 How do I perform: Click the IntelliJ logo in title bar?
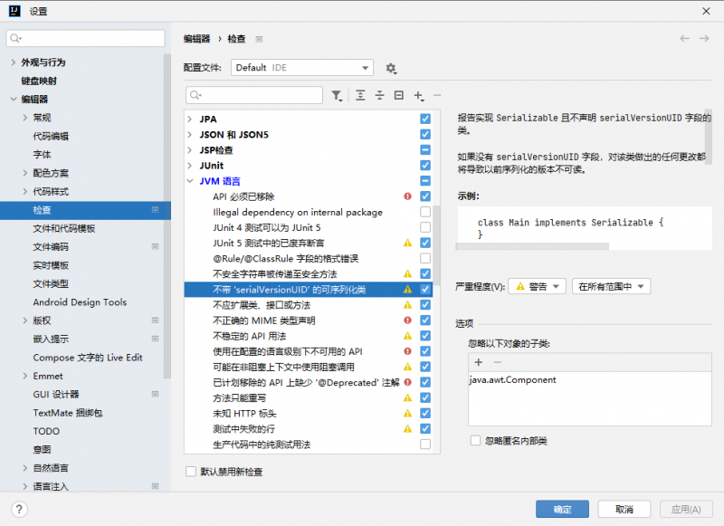pos(14,11)
